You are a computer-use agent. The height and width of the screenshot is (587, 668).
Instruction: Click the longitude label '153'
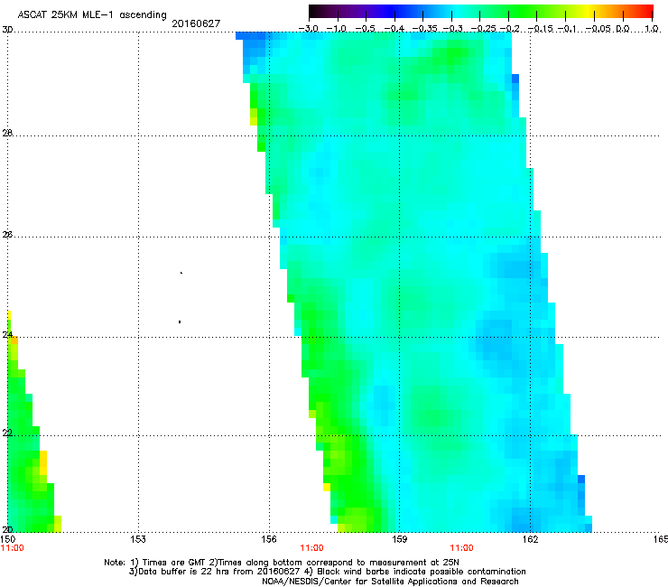(138, 539)
